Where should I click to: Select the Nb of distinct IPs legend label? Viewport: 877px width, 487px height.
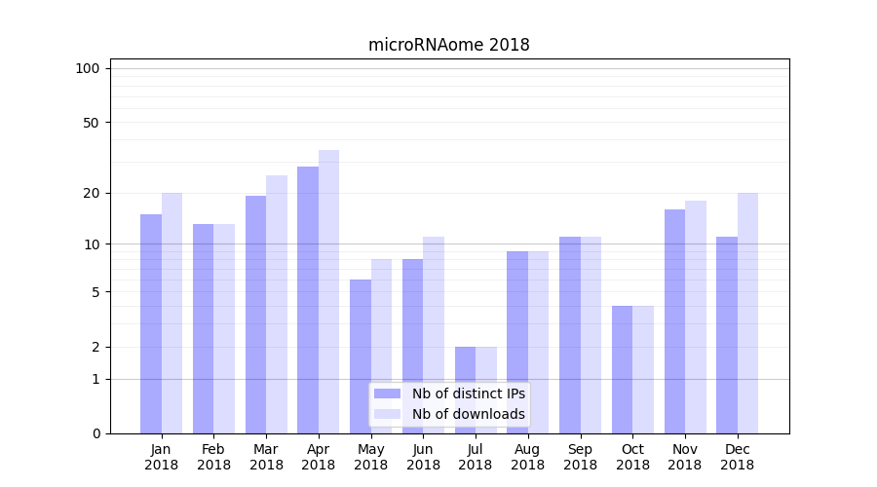(x=468, y=393)
